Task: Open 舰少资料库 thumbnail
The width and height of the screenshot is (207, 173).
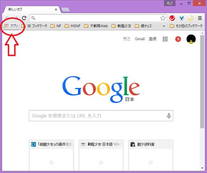Action: point(151,155)
